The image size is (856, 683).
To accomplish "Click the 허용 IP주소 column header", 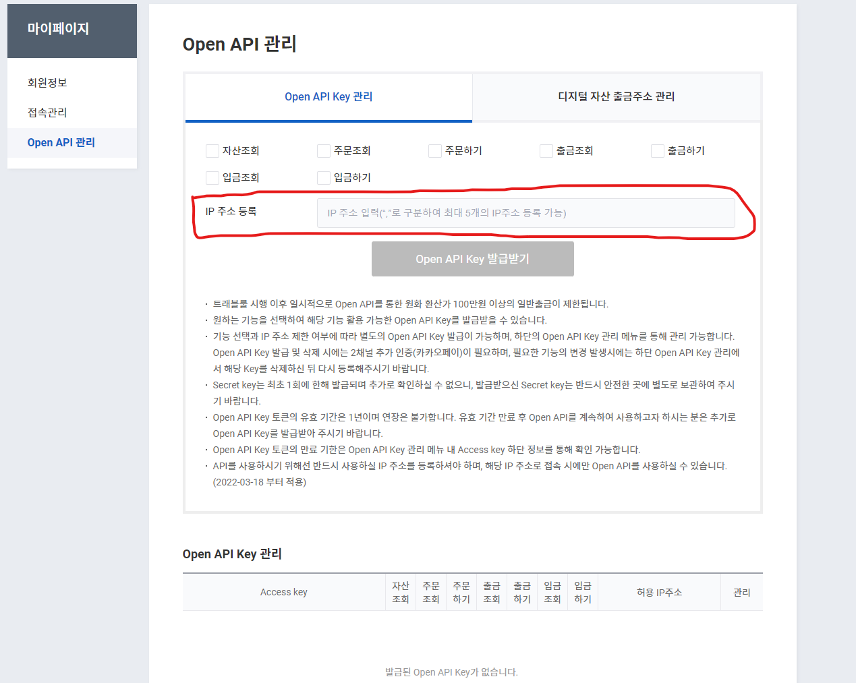I will [x=660, y=592].
